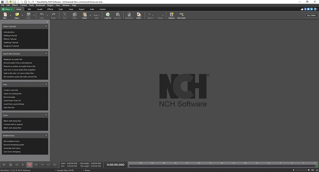Click the dB level meter bar
This screenshot has width=319, height=172.
[x=223, y=165]
